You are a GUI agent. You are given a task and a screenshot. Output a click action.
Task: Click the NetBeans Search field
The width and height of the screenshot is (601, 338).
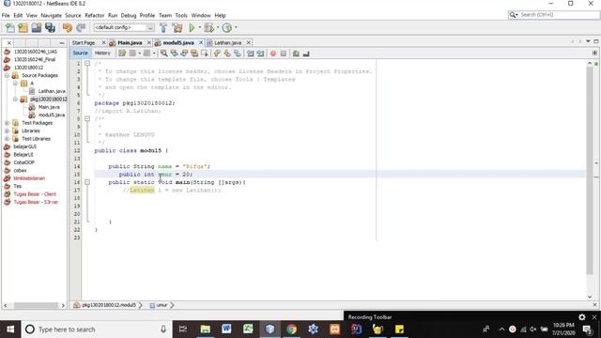(554, 15)
